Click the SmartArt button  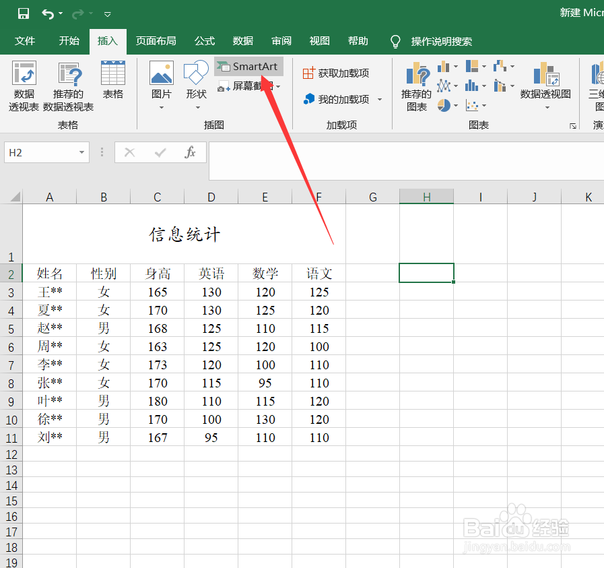click(x=249, y=66)
